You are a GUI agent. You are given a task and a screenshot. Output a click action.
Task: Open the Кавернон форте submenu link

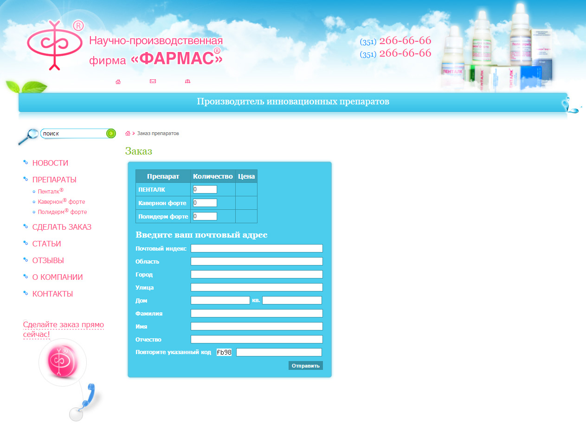click(61, 201)
